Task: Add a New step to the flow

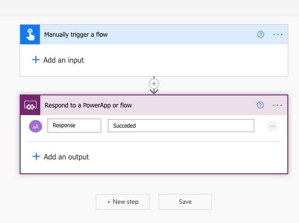Action: [x=123, y=202]
